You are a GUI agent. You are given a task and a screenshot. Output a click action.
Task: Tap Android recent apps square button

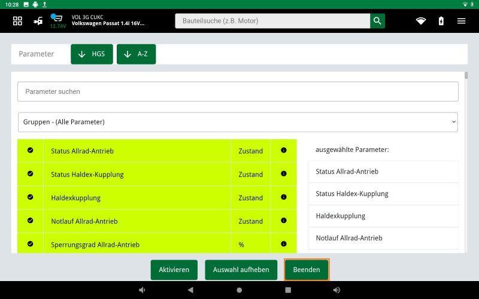tap(288, 290)
